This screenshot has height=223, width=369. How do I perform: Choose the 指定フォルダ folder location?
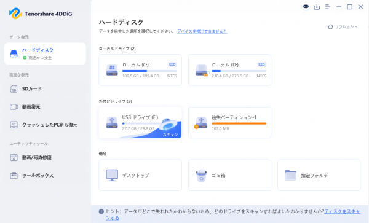click(x=319, y=175)
